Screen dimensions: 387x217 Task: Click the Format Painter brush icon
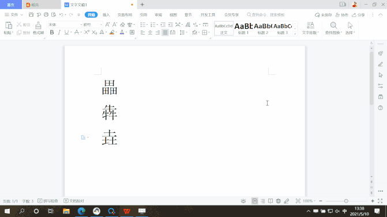coord(38,26)
